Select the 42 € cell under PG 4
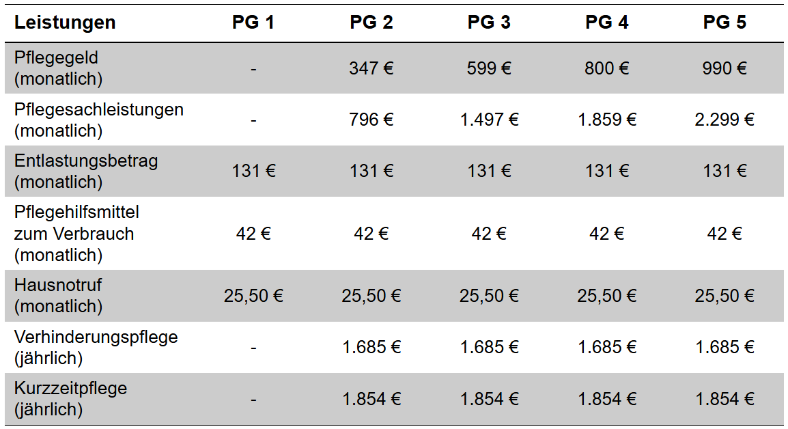The height and width of the screenshot is (429, 788). [x=607, y=234]
